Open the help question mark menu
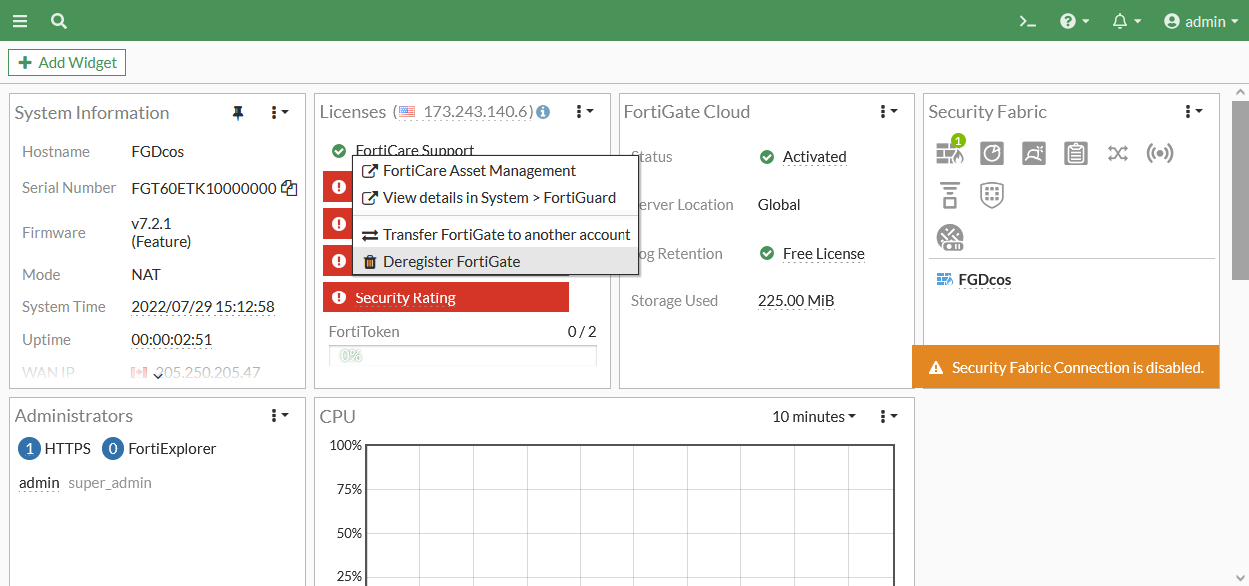The width and height of the screenshot is (1249, 586). (x=1074, y=21)
